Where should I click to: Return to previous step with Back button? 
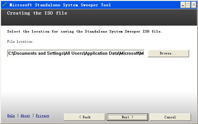point(85,117)
